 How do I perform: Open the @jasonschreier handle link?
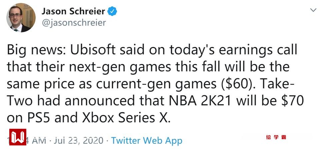[x=74, y=23]
